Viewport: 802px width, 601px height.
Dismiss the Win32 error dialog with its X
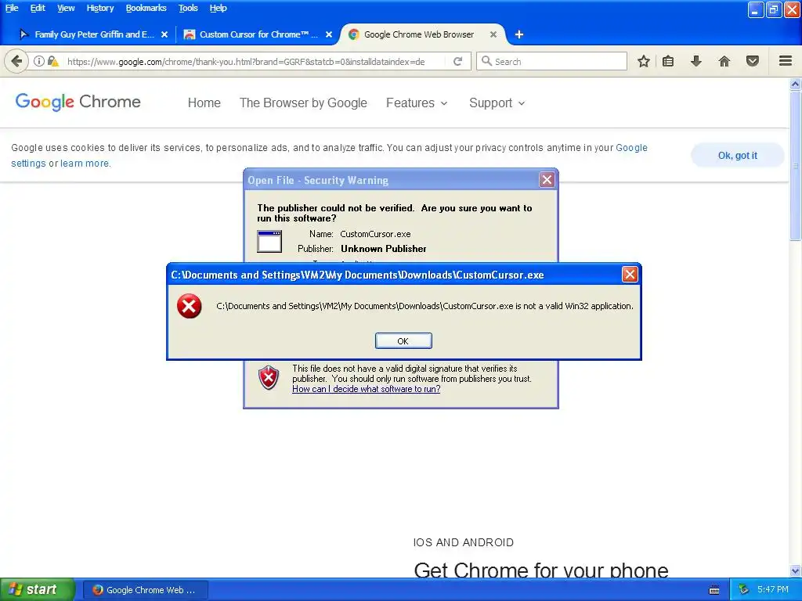[x=630, y=275]
